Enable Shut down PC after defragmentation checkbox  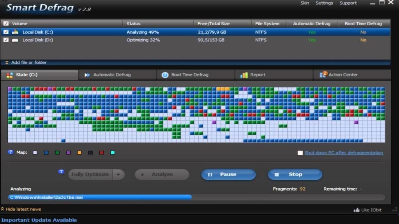coord(300,152)
